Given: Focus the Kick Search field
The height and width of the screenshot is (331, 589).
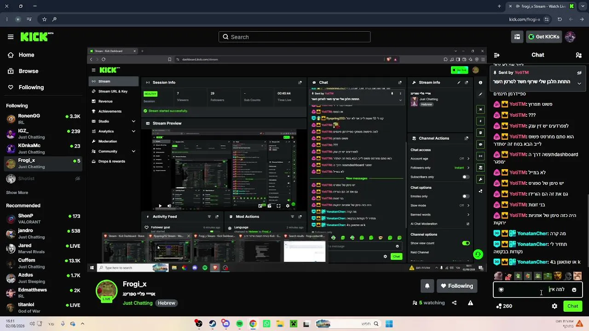Looking at the screenshot, I should click(x=294, y=37).
